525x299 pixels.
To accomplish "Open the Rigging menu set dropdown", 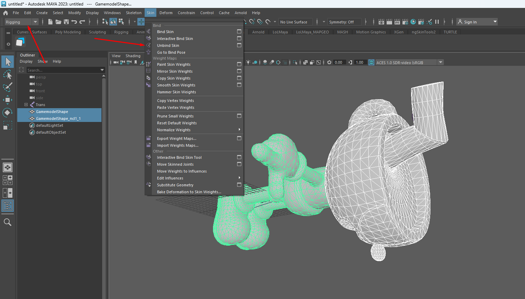I will coord(21,22).
